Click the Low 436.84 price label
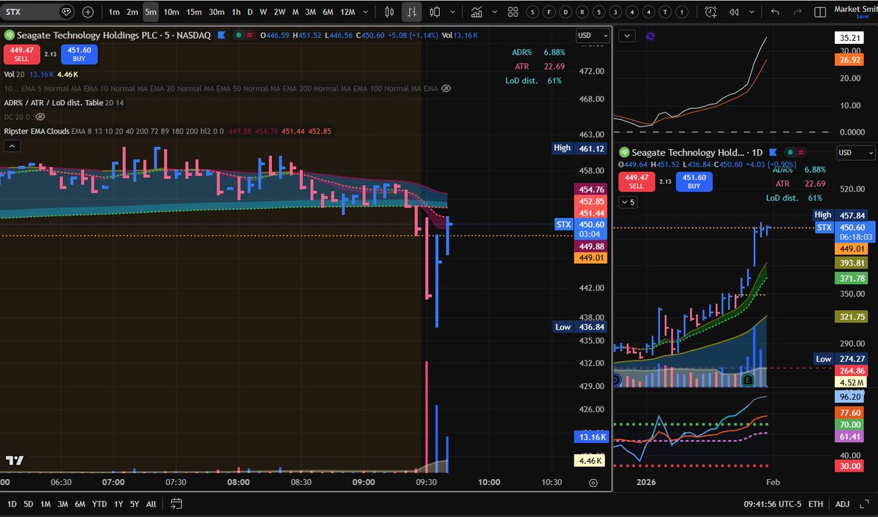 click(580, 327)
